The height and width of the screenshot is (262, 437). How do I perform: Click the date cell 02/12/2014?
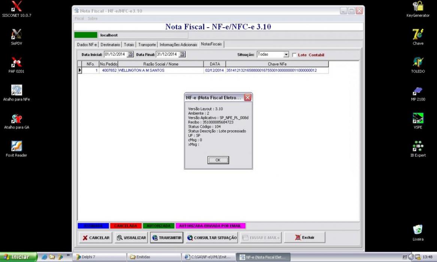[x=215, y=70]
